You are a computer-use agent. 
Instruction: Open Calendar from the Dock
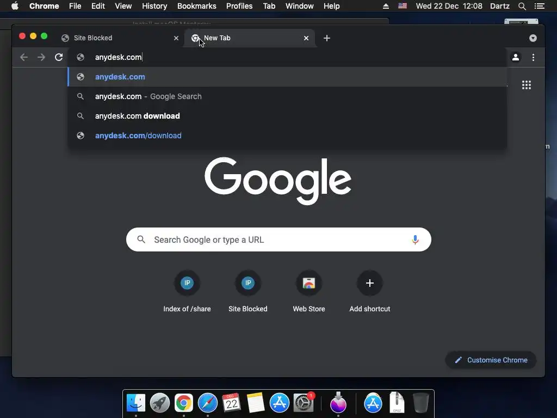coord(232,403)
